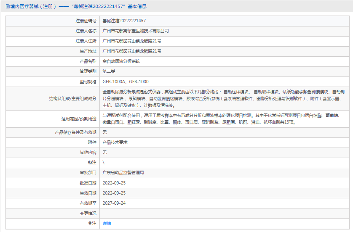Click the 生产地址 address value
Screen dimensions: 353x232
click(x=132, y=51)
